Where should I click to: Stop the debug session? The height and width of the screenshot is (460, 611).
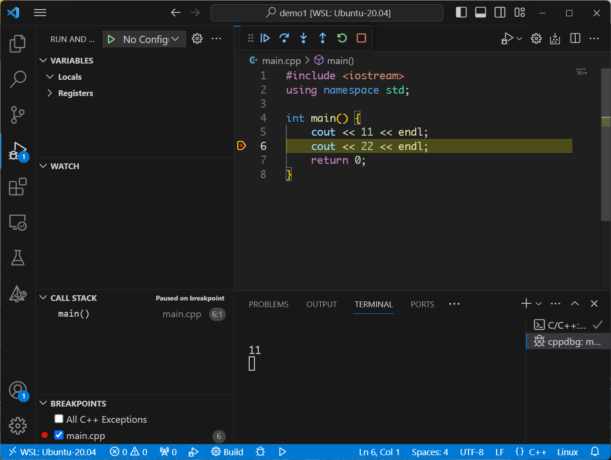(x=361, y=38)
